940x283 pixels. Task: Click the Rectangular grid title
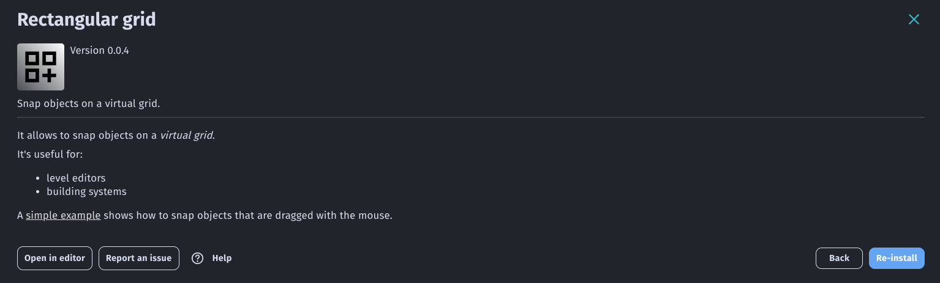tap(86, 20)
